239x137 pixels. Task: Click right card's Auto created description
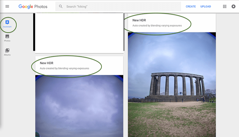157,26
